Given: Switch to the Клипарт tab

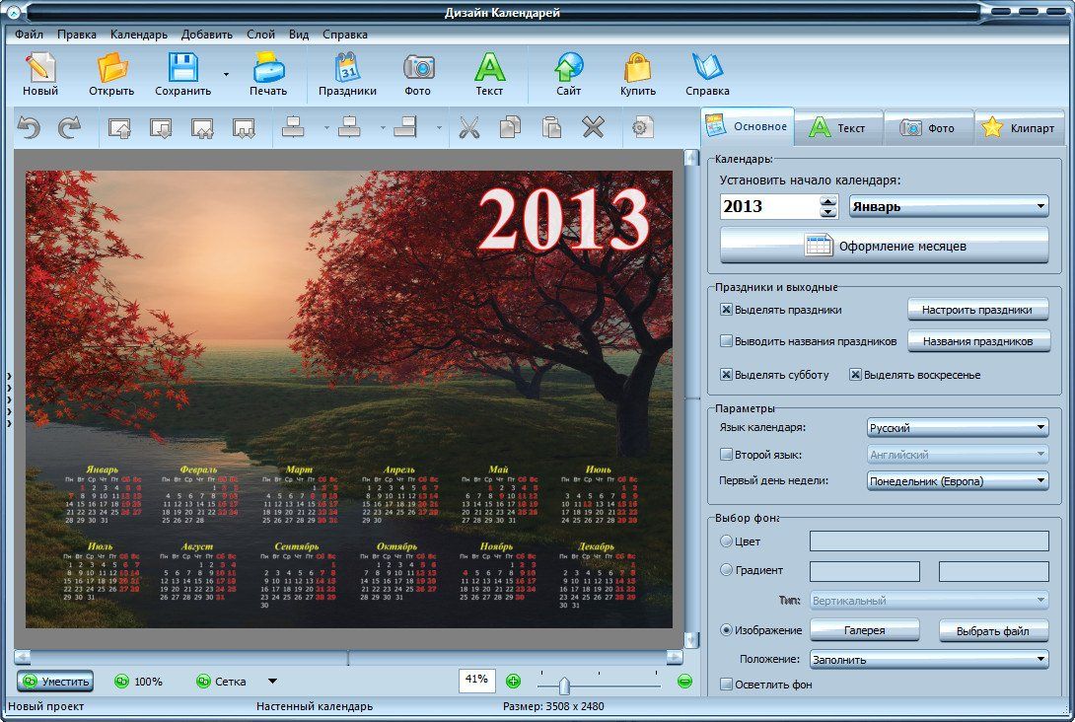Looking at the screenshot, I should (1021, 128).
